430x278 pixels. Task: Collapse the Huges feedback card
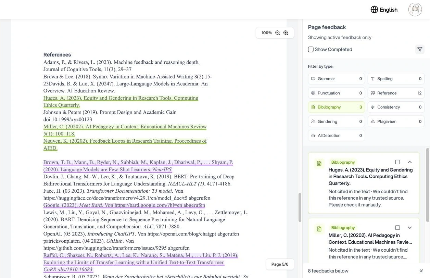click(x=409, y=162)
